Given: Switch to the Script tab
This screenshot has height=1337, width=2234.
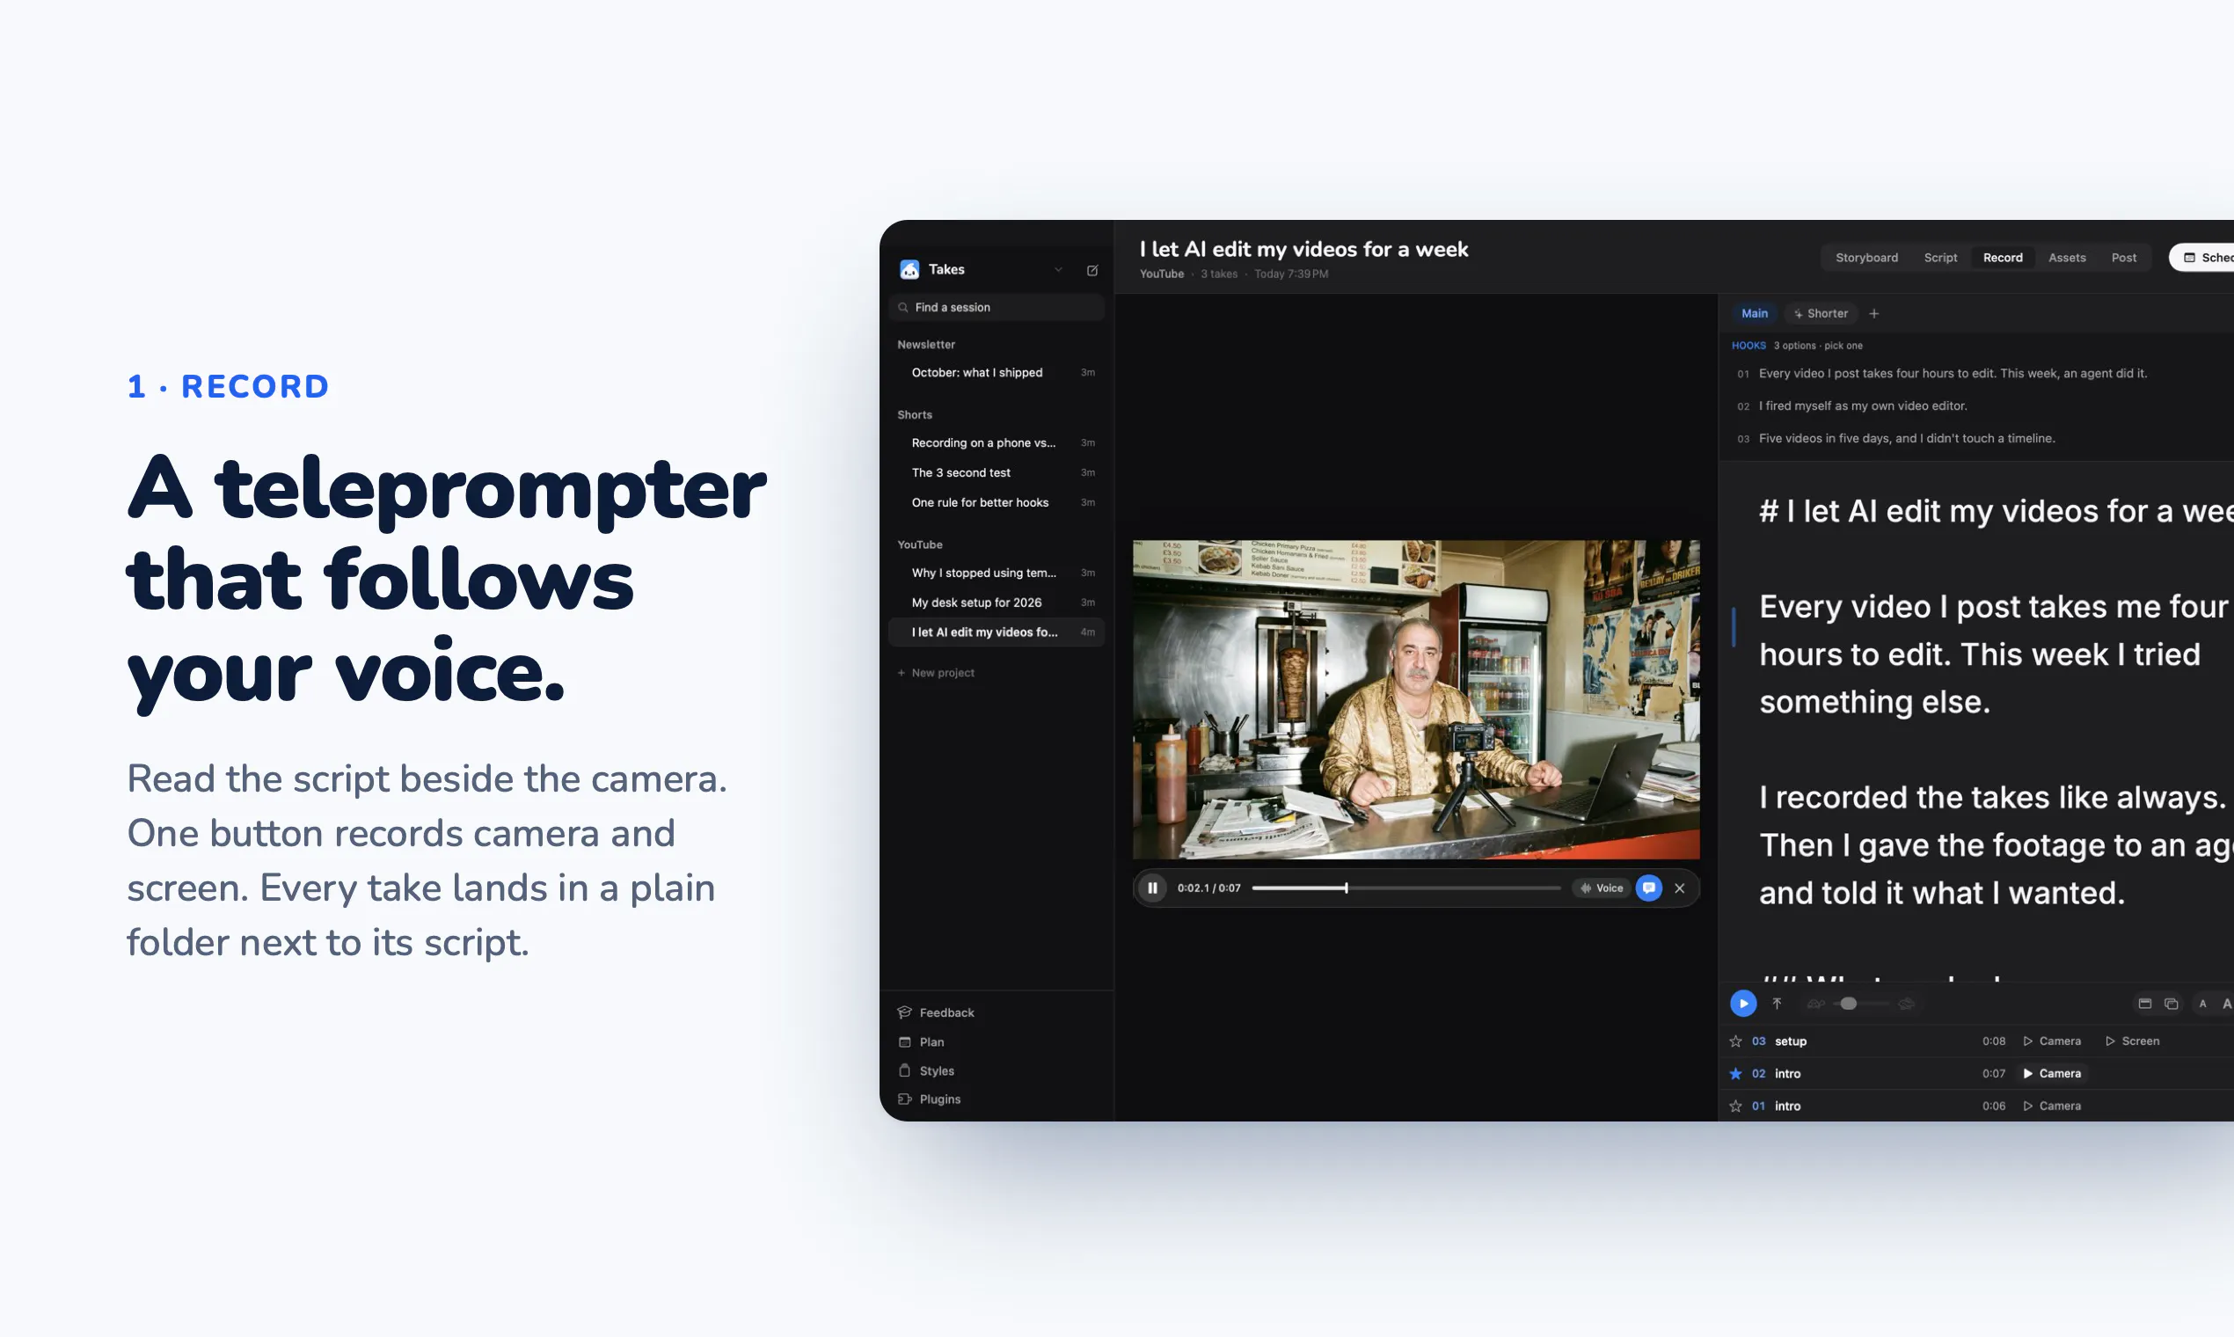Looking at the screenshot, I should [1940, 258].
